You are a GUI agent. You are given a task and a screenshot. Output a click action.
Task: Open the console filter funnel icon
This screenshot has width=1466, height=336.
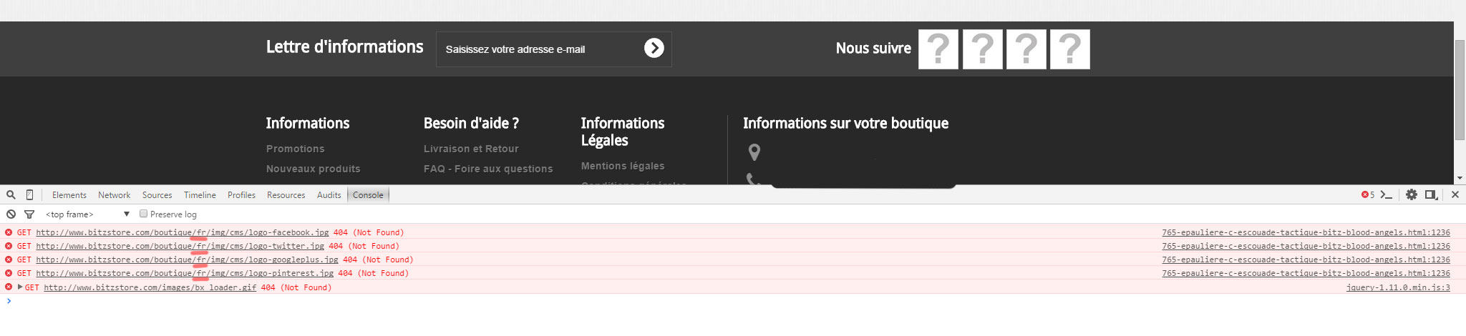click(x=29, y=214)
